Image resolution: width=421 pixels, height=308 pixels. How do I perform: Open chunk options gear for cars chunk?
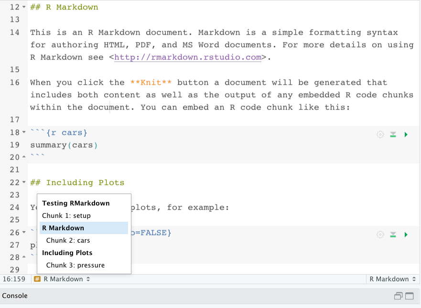[380, 134]
